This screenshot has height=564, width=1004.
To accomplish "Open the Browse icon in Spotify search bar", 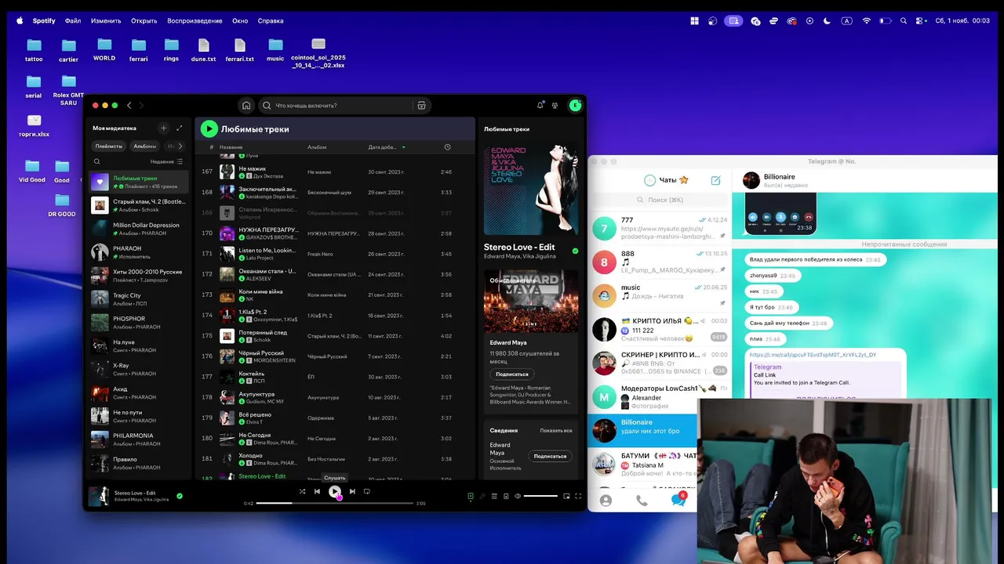I will pos(421,105).
